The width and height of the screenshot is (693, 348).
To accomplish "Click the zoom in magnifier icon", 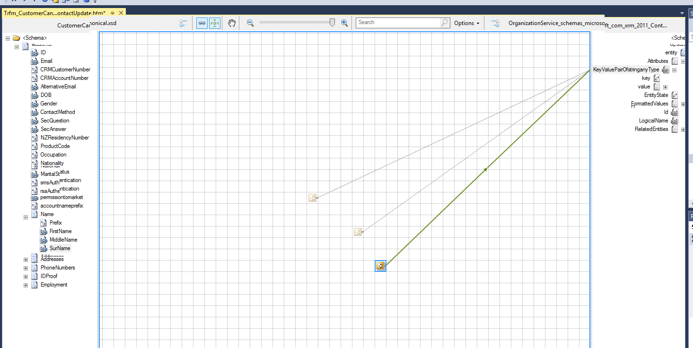I will (x=344, y=23).
